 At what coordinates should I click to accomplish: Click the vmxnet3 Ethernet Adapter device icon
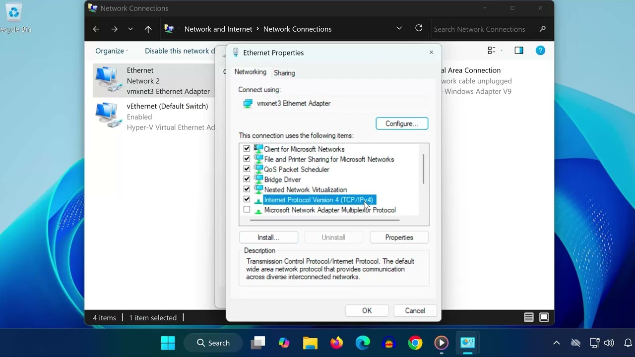tap(248, 104)
